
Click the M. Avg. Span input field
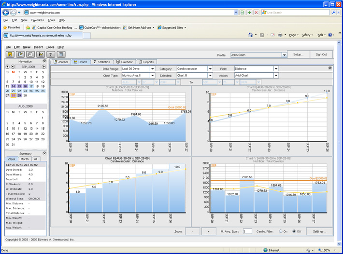click(247, 231)
